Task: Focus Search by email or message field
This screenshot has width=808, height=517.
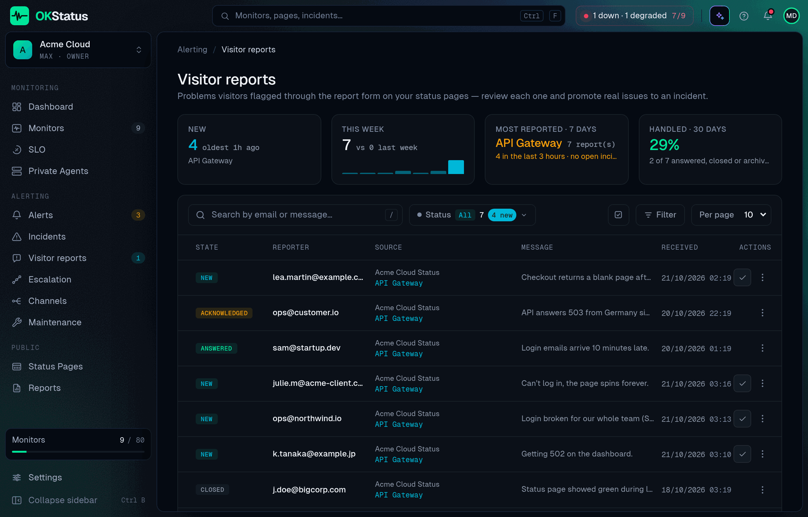Action: (x=295, y=215)
